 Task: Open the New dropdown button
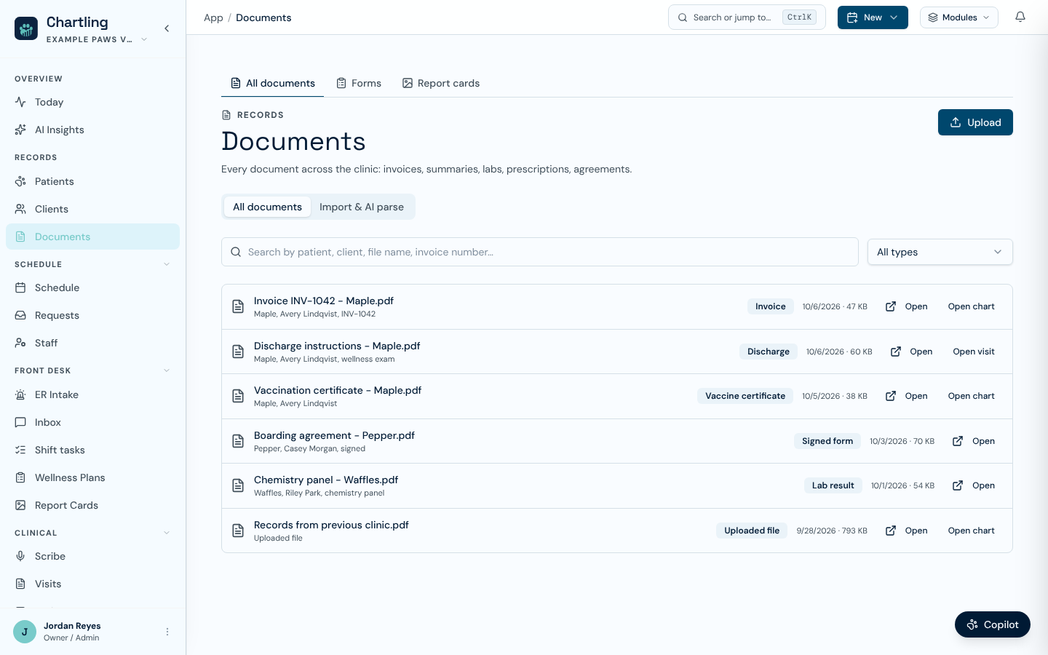873,17
